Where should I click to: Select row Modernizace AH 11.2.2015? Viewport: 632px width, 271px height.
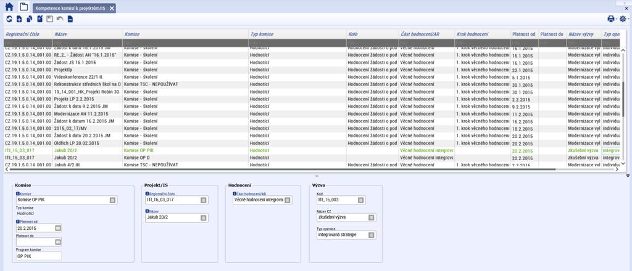313,114
